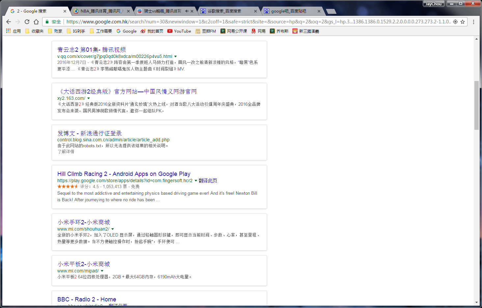Expand the arrow next to xy2.163.com/
The width and height of the screenshot is (482, 308).
pos(89,98)
